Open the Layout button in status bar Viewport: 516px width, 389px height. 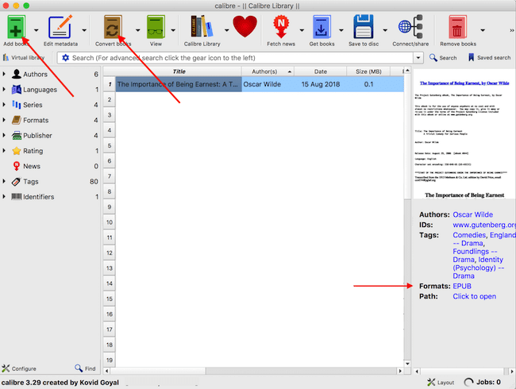click(x=441, y=383)
